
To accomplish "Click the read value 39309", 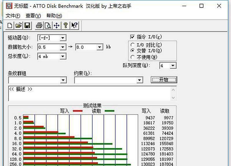I will 167,128.
